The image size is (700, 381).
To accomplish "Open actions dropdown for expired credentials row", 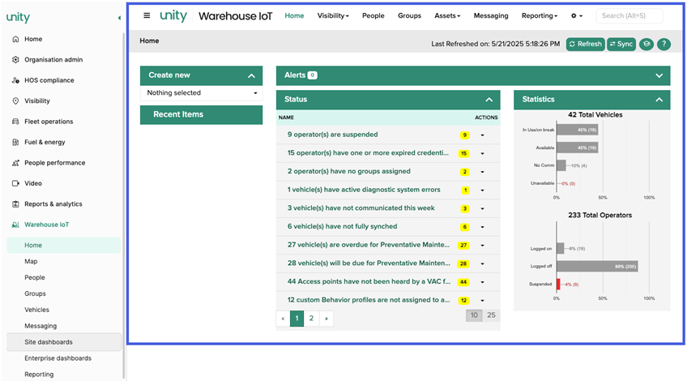I will (483, 153).
